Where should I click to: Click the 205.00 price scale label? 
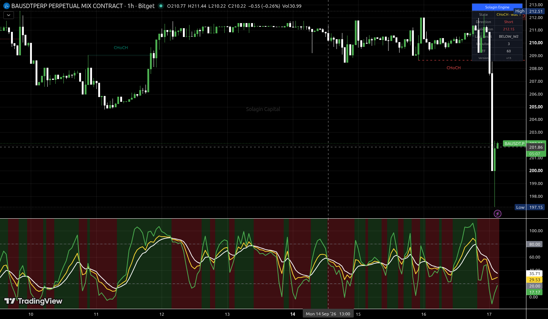pyautogui.click(x=536, y=107)
